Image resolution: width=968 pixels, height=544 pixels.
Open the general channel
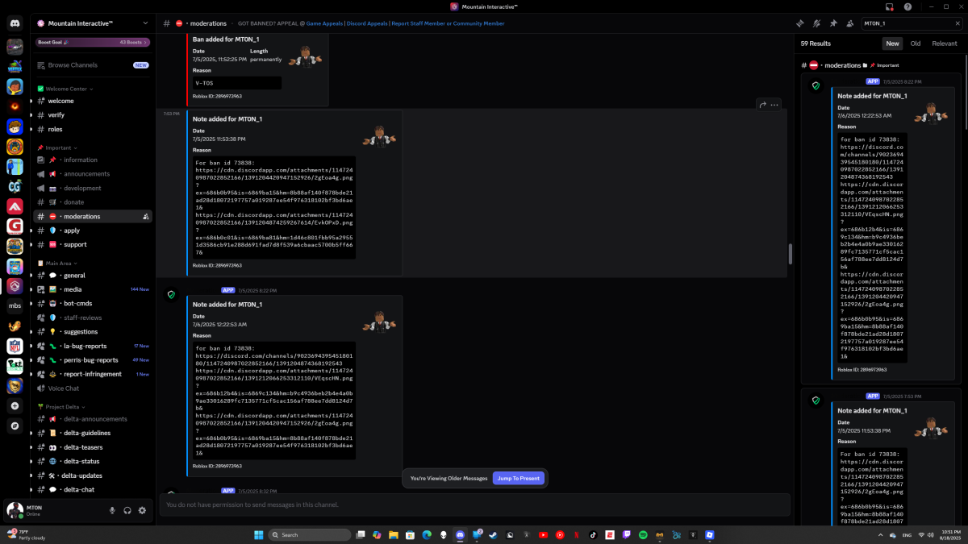click(x=93, y=275)
